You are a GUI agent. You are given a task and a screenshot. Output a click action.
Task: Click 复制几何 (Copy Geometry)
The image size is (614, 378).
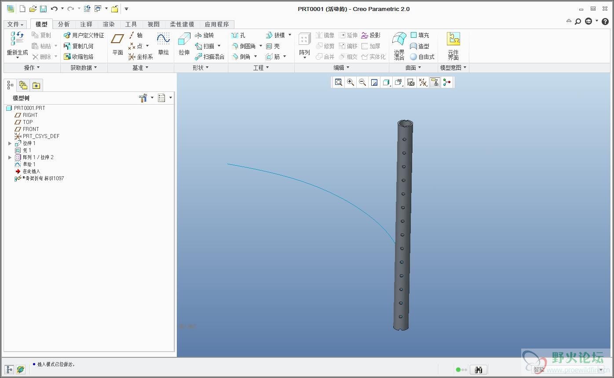click(79, 46)
